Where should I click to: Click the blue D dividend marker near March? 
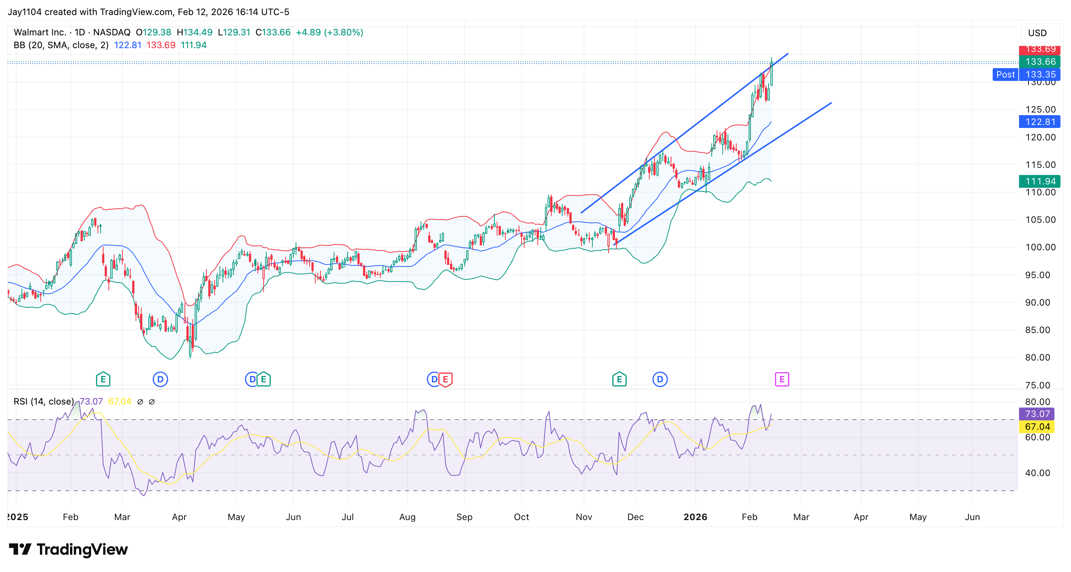[x=160, y=379]
